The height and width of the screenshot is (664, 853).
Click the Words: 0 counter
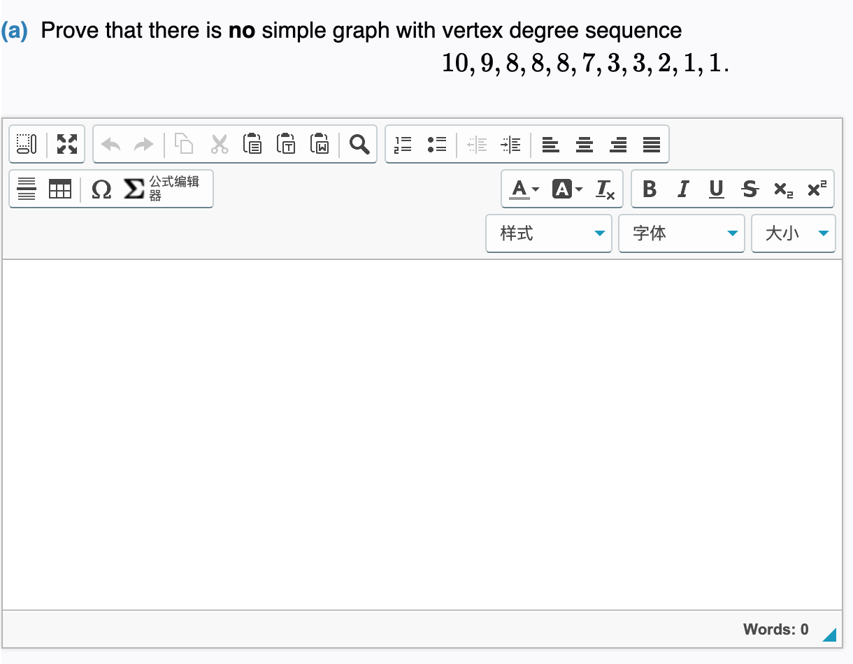tap(776, 629)
